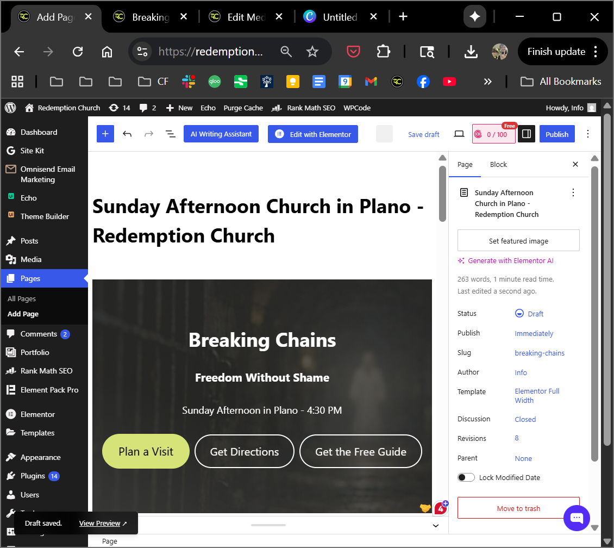Open the editor options three-dot menu
Image resolution: width=614 pixels, height=548 pixels.
point(587,134)
